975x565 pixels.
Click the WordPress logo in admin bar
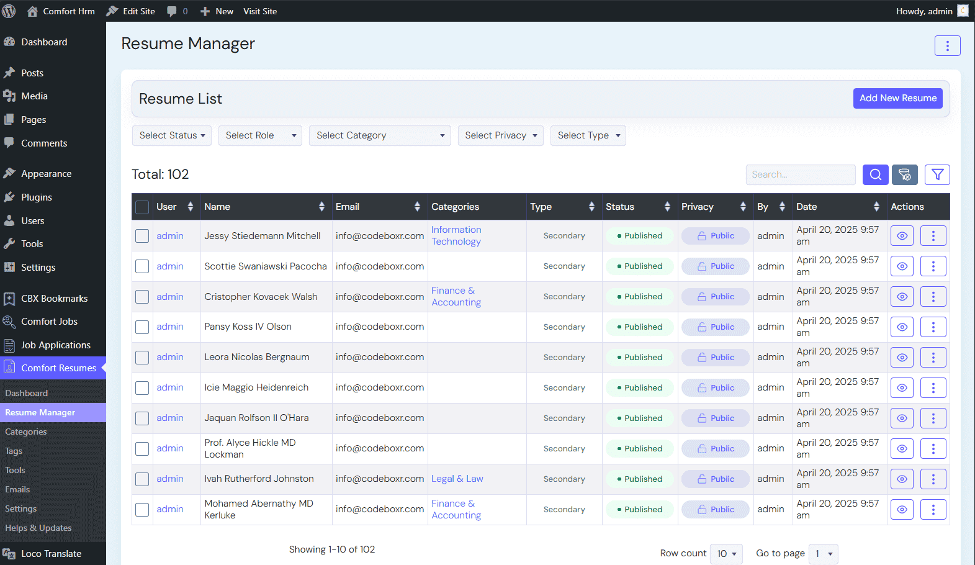9,11
